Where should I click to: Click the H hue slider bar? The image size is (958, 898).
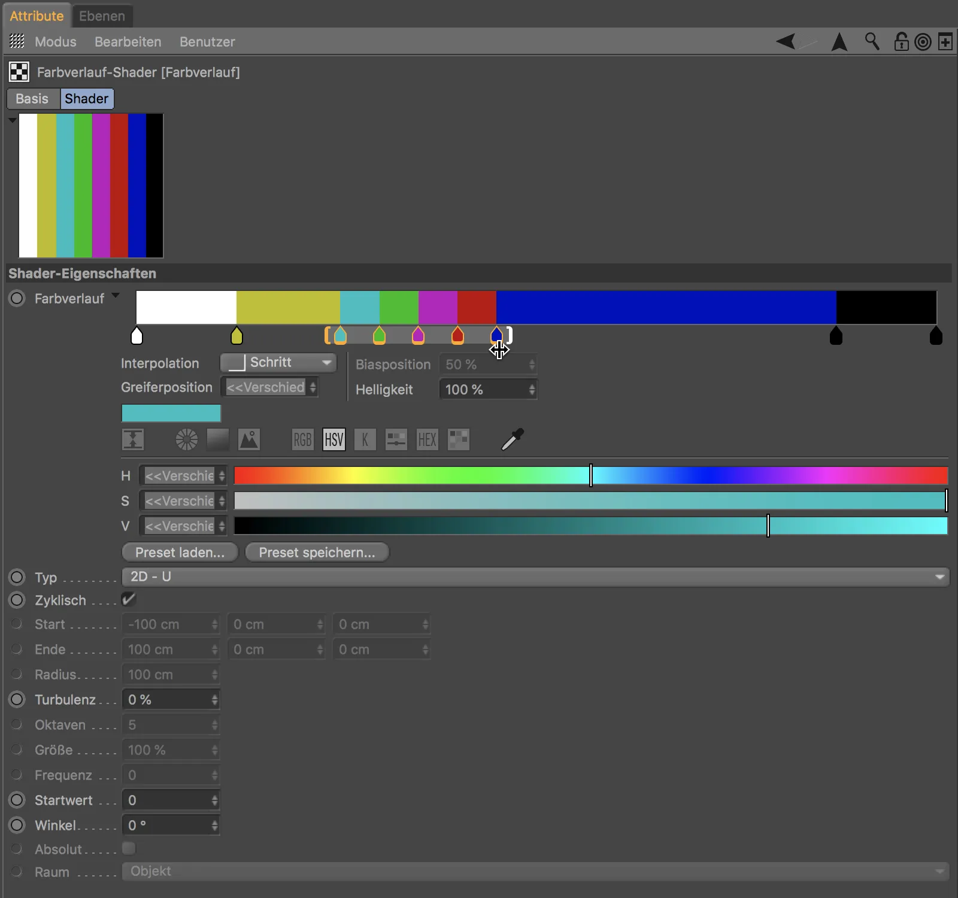[591, 475]
